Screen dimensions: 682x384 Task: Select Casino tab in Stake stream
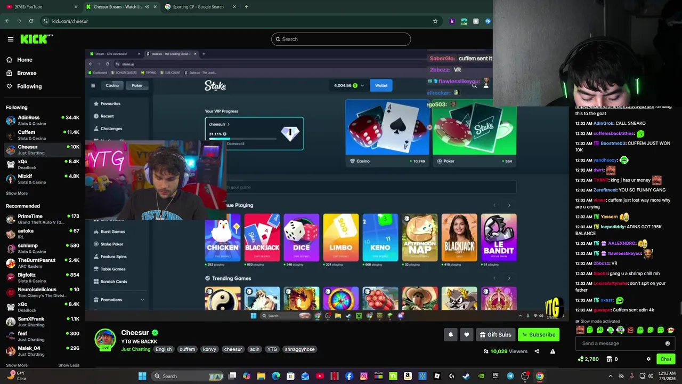tap(112, 85)
